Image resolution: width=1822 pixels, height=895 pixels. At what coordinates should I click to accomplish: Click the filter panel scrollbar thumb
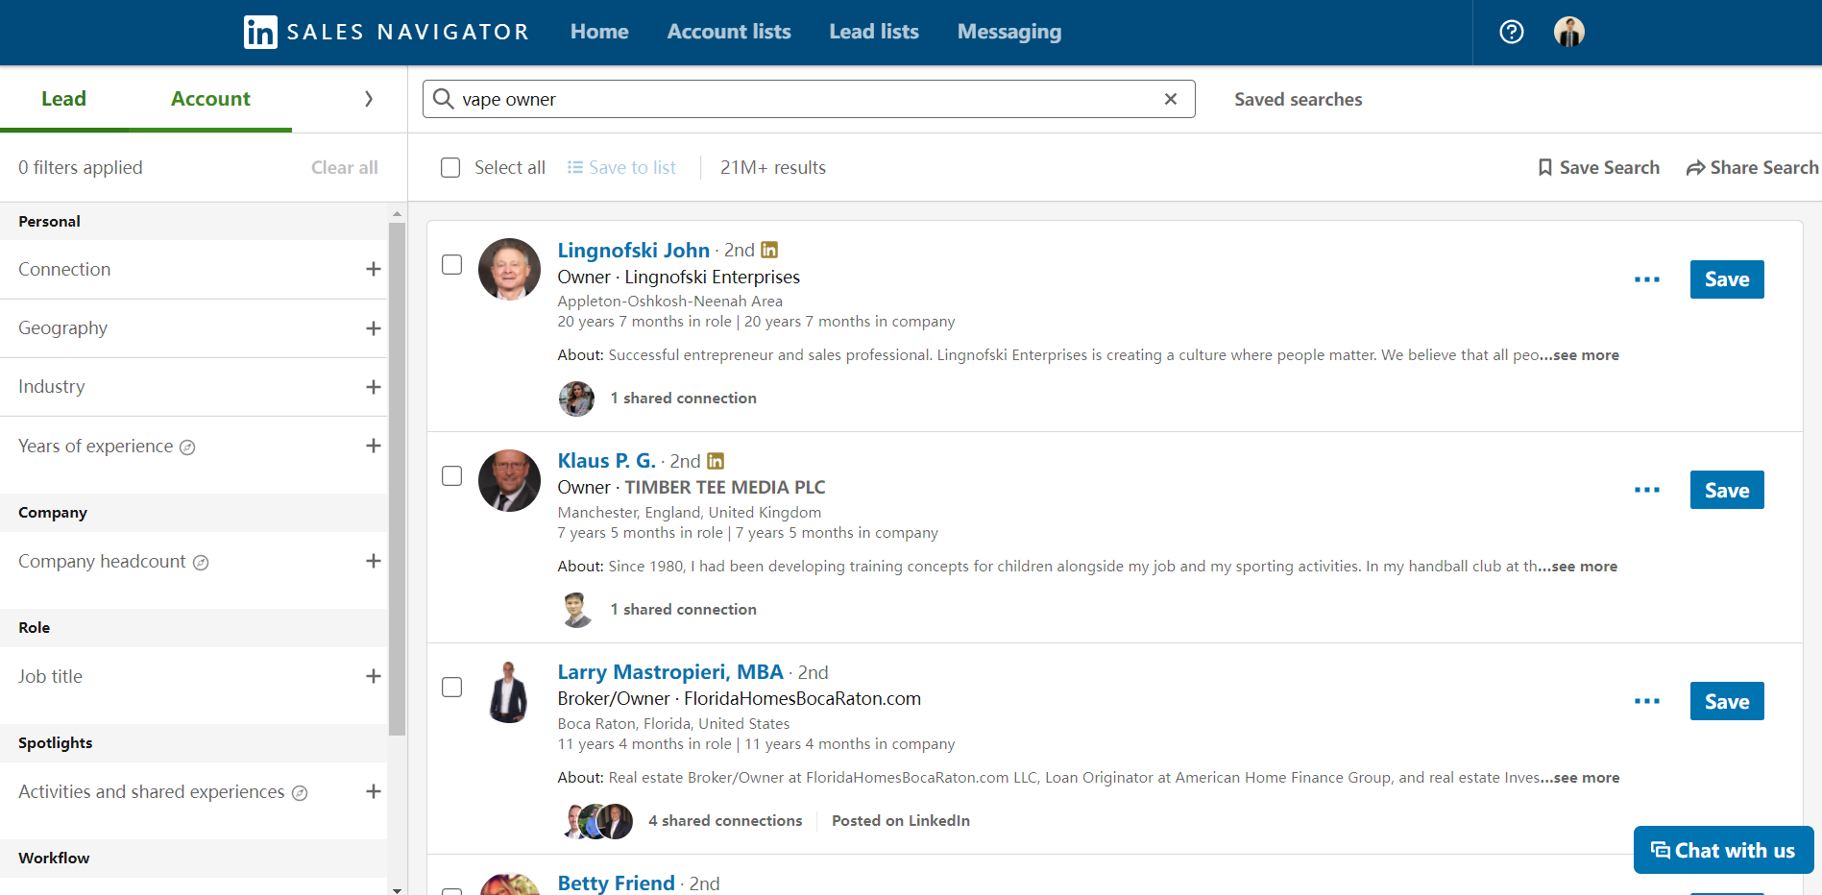(397, 478)
